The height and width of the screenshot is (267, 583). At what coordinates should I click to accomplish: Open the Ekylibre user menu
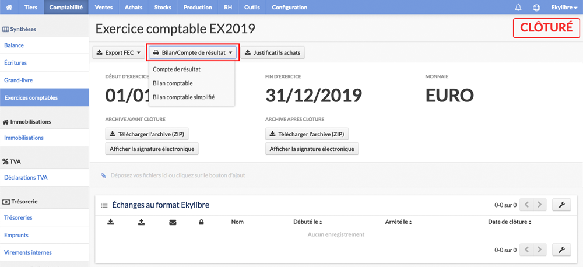coord(564,8)
